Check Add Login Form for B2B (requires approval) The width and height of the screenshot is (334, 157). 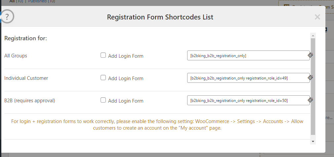click(x=103, y=100)
